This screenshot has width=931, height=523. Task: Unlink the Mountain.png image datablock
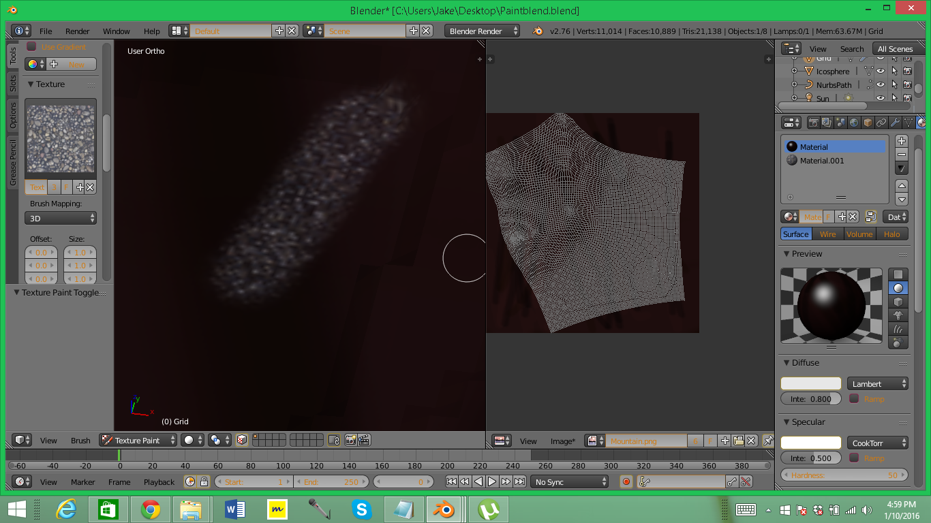pos(751,441)
